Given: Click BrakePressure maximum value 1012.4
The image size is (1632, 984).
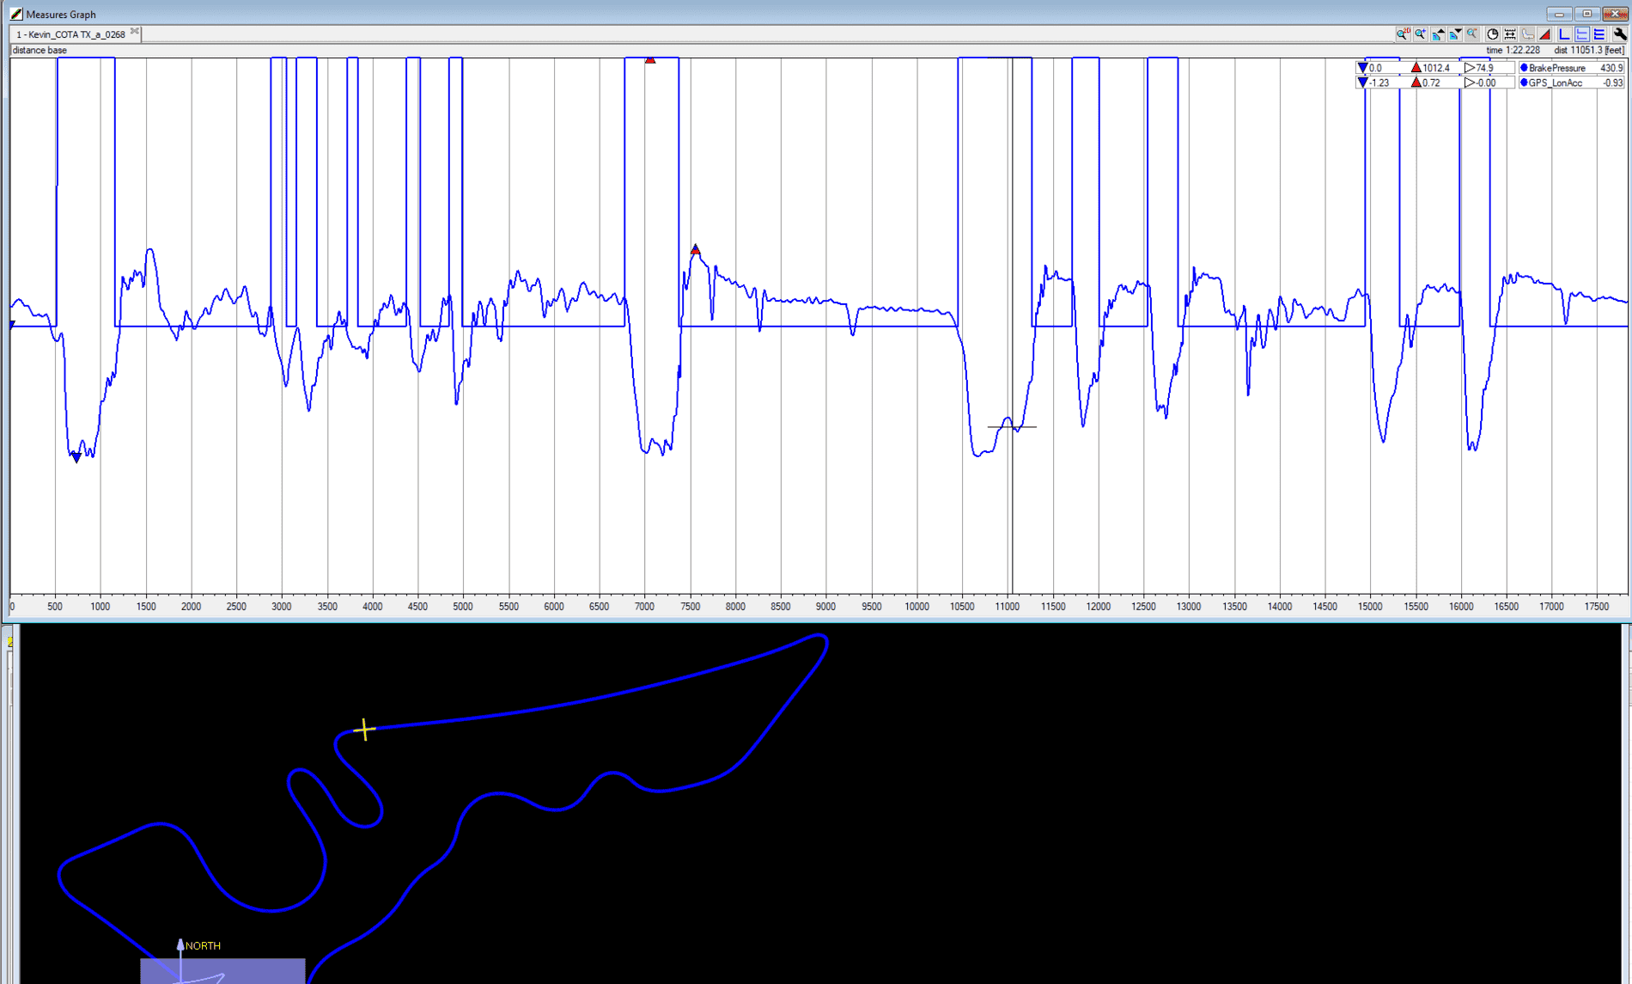Looking at the screenshot, I should coord(1436,68).
